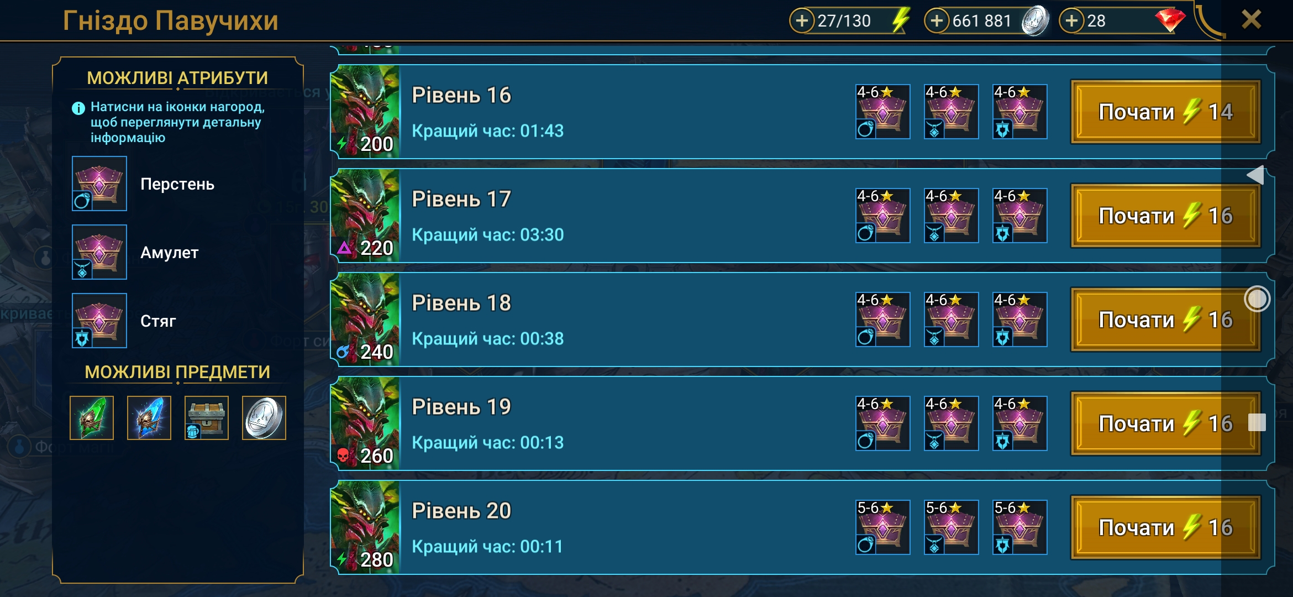Open the ring reward chest in Рівень 17

(x=883, y=216)
